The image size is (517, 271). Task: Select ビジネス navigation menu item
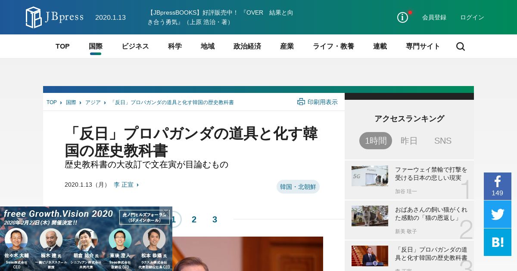[135, 46]
